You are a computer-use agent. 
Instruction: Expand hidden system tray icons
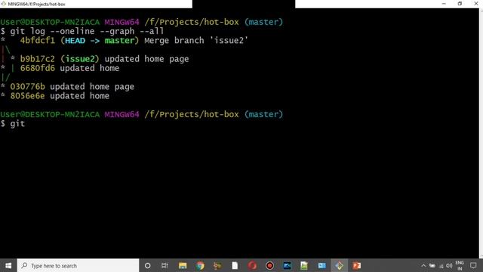(x=423, y=265)
